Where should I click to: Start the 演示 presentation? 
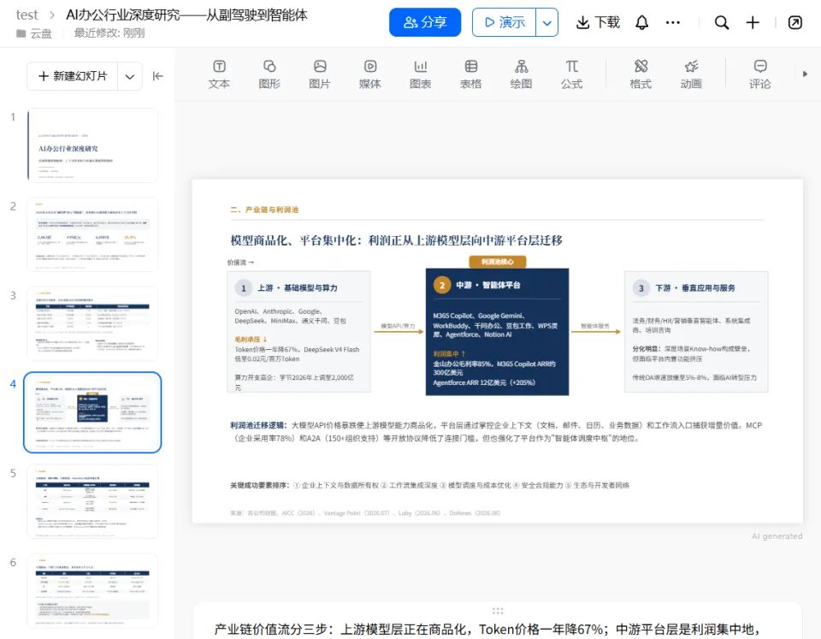[x=505, y=22]
